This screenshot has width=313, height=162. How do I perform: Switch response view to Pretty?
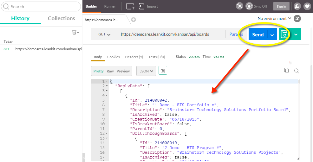point(99,71)
